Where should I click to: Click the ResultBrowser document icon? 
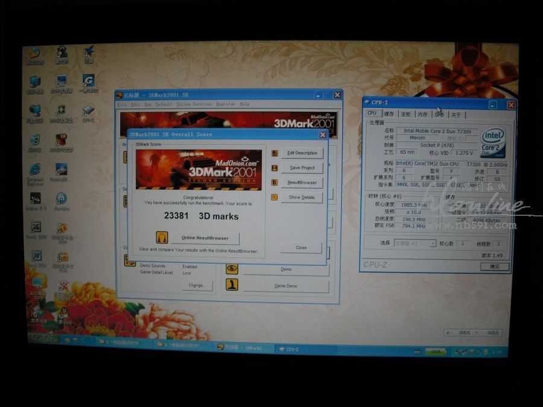click(x=275, y=182)
